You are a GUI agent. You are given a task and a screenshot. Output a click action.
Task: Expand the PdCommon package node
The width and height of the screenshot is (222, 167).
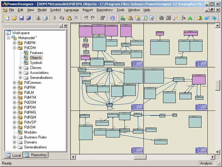(x=14, y=83)
